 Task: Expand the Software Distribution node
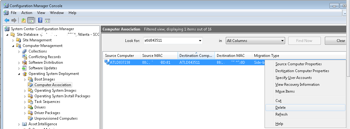pos(19,62)
